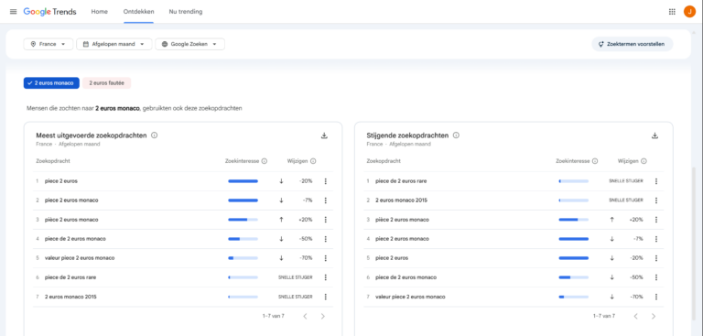Switch to the Ontdekken tab
The width and height of the screenshot is (703, 336).
click(x=138, y=12)
